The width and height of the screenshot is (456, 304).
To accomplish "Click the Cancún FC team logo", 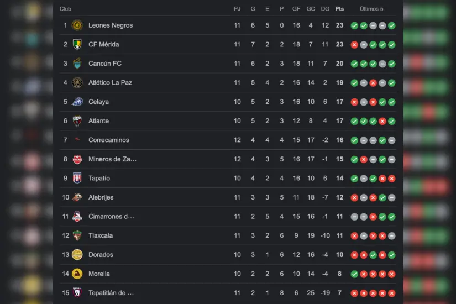I will pos(77,64).
